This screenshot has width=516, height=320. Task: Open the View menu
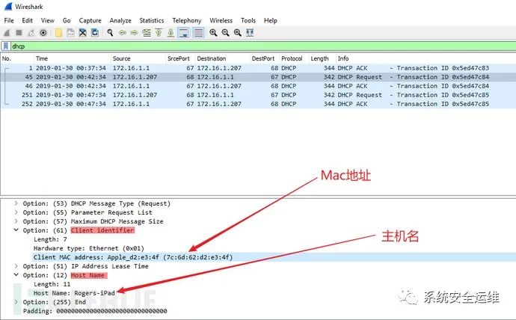(x=48, y=20)
